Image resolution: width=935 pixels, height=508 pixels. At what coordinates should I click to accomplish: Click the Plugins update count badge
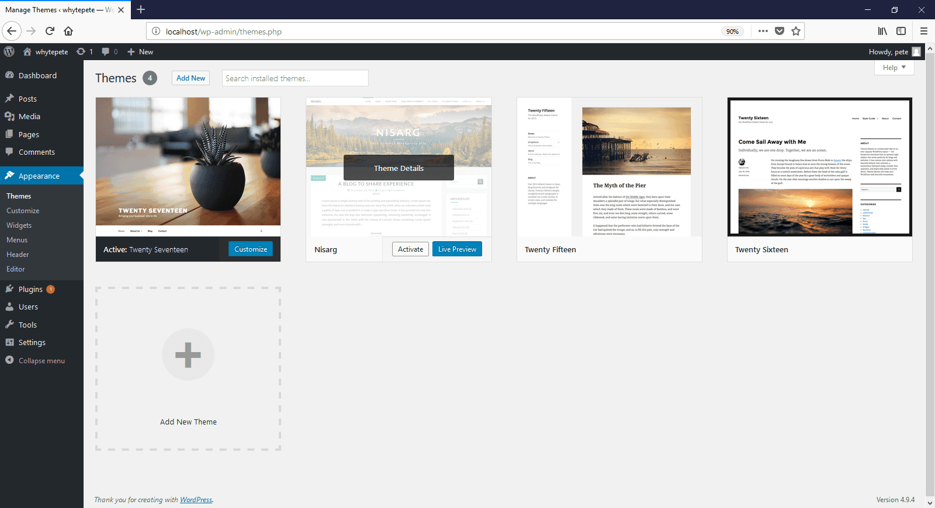pyautogui.click(x=51, y=289)
